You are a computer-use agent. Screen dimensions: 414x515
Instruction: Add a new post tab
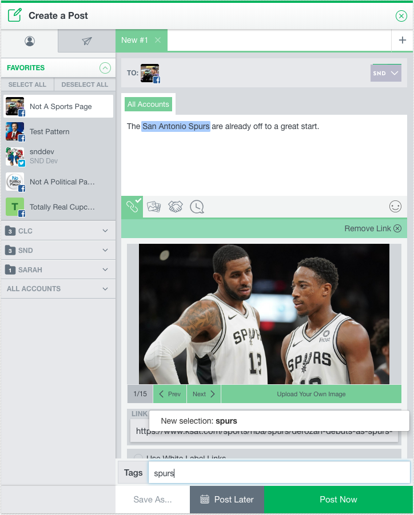click(x=402, y=40)
